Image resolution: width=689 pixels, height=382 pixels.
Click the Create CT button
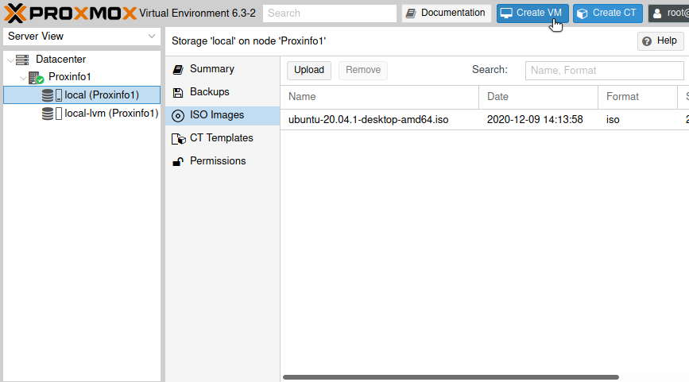[608, 14]
